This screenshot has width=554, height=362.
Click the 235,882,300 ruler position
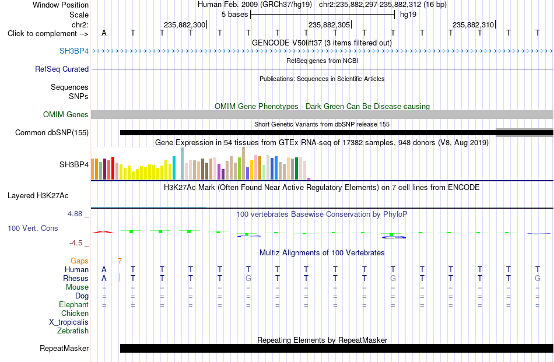coord(184,24)
